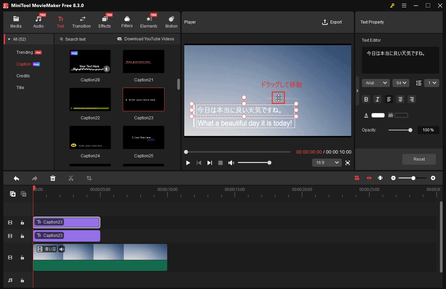Toggle bold formatting
Viewport: 446px width, 289px height.
366,99
